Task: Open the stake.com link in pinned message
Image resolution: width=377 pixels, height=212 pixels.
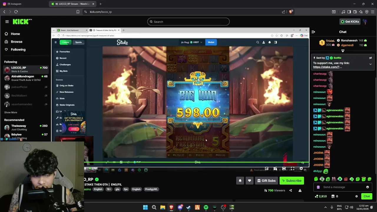Action: click(328, 67)
